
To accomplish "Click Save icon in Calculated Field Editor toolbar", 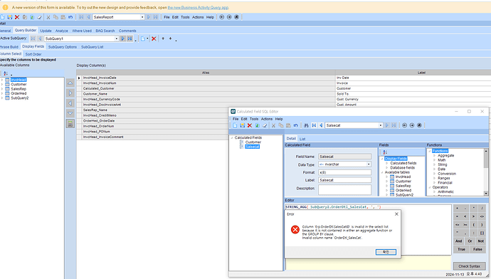I will click(x=242, y=125).
